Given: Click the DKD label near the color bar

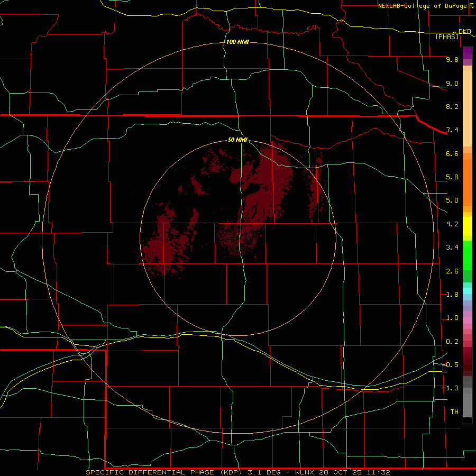Looking at the screenshot, I should tap(464, 31).
